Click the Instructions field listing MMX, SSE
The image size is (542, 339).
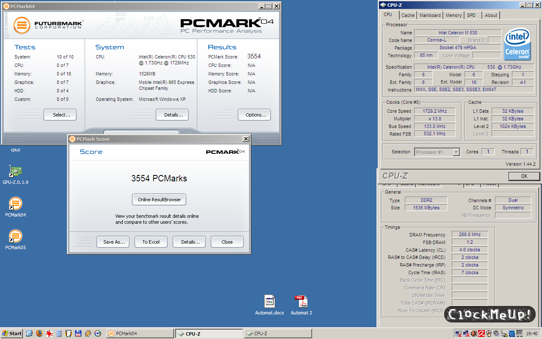(x=474, y=90)
